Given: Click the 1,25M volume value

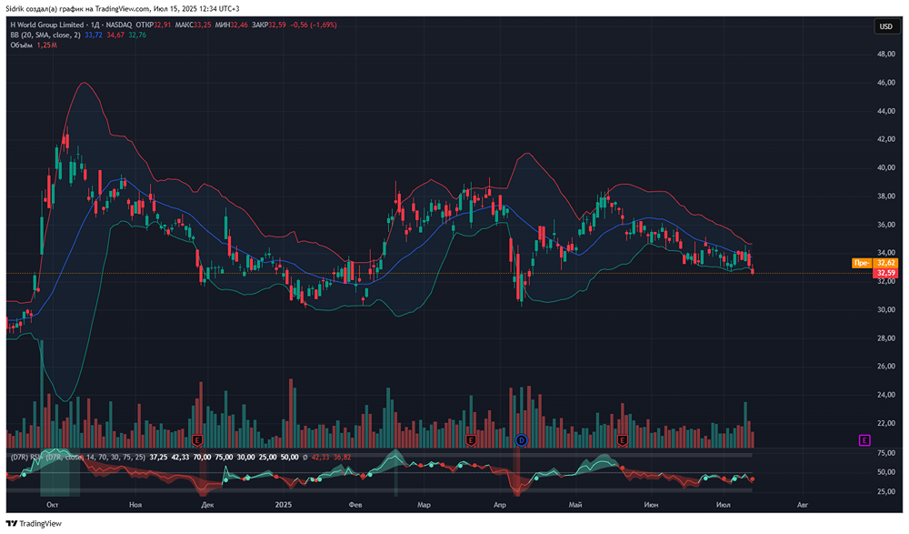Looking at the screenshot, I should [x=47, y=45].
